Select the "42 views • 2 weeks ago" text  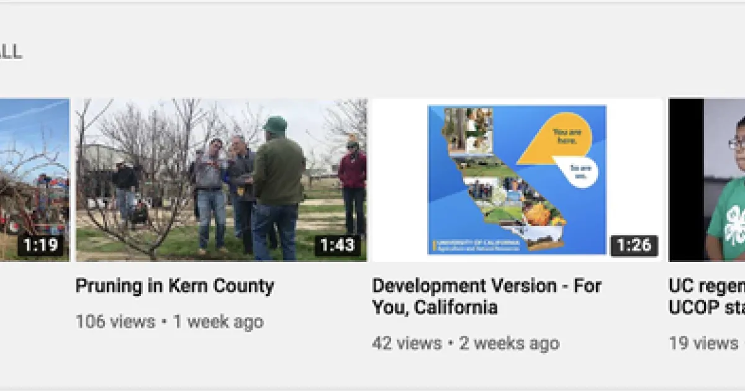466,343
